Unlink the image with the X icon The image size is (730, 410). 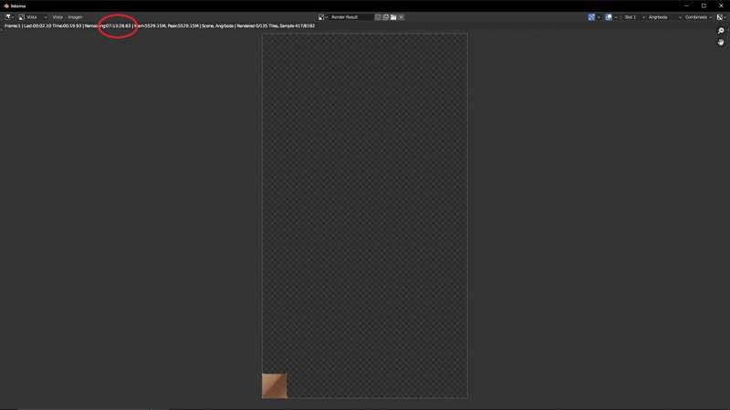tap(401, 17)
